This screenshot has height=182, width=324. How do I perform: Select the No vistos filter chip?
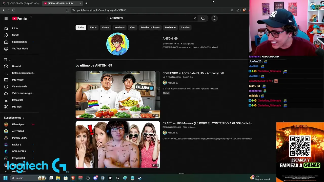pos(119,28)
